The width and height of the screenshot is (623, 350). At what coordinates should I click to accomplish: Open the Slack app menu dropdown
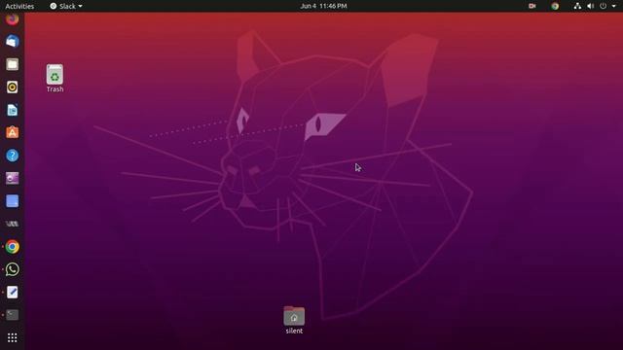pos(66,6)
